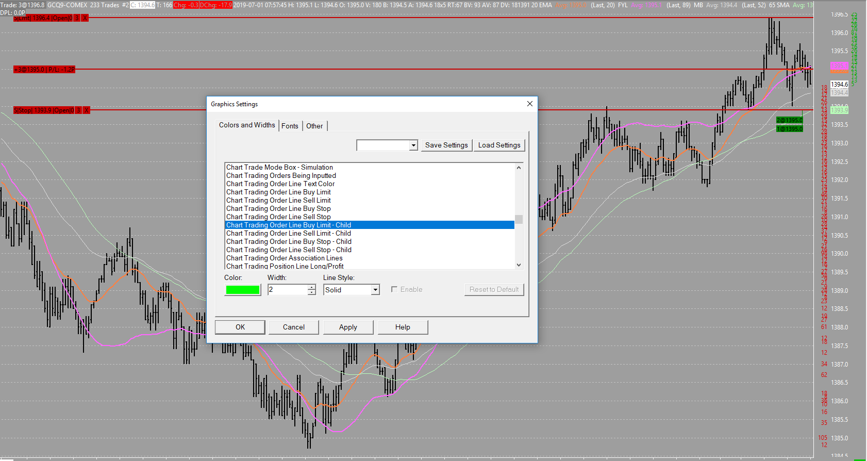Click the Reset to Default button
This screenshot has height=461, width=867.
(494, 290)
